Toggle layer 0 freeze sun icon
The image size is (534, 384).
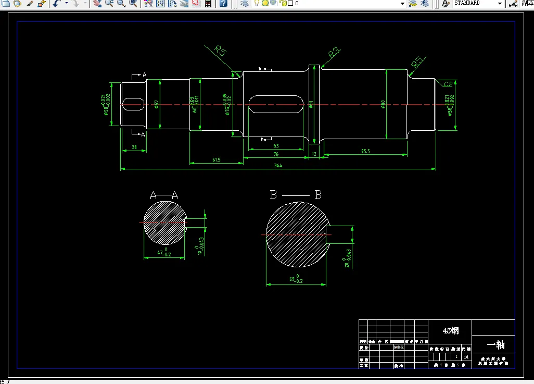tap(265, 3)
